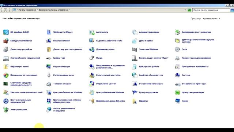Click the Дата и время icon
234x132 pixels.
(135, 41)
